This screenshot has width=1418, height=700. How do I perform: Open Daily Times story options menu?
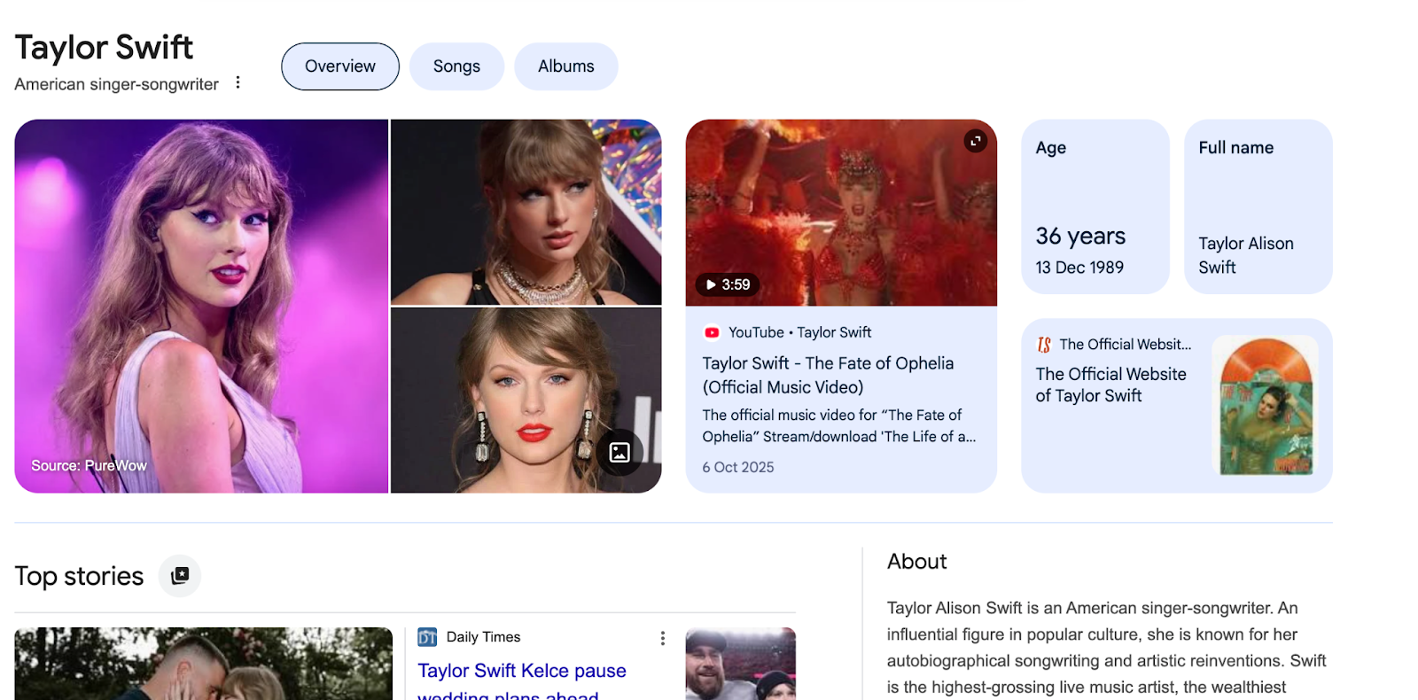click(x=662, y=638)
